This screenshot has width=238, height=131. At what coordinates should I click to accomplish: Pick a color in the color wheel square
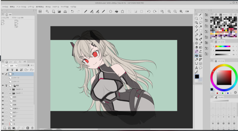224,78
